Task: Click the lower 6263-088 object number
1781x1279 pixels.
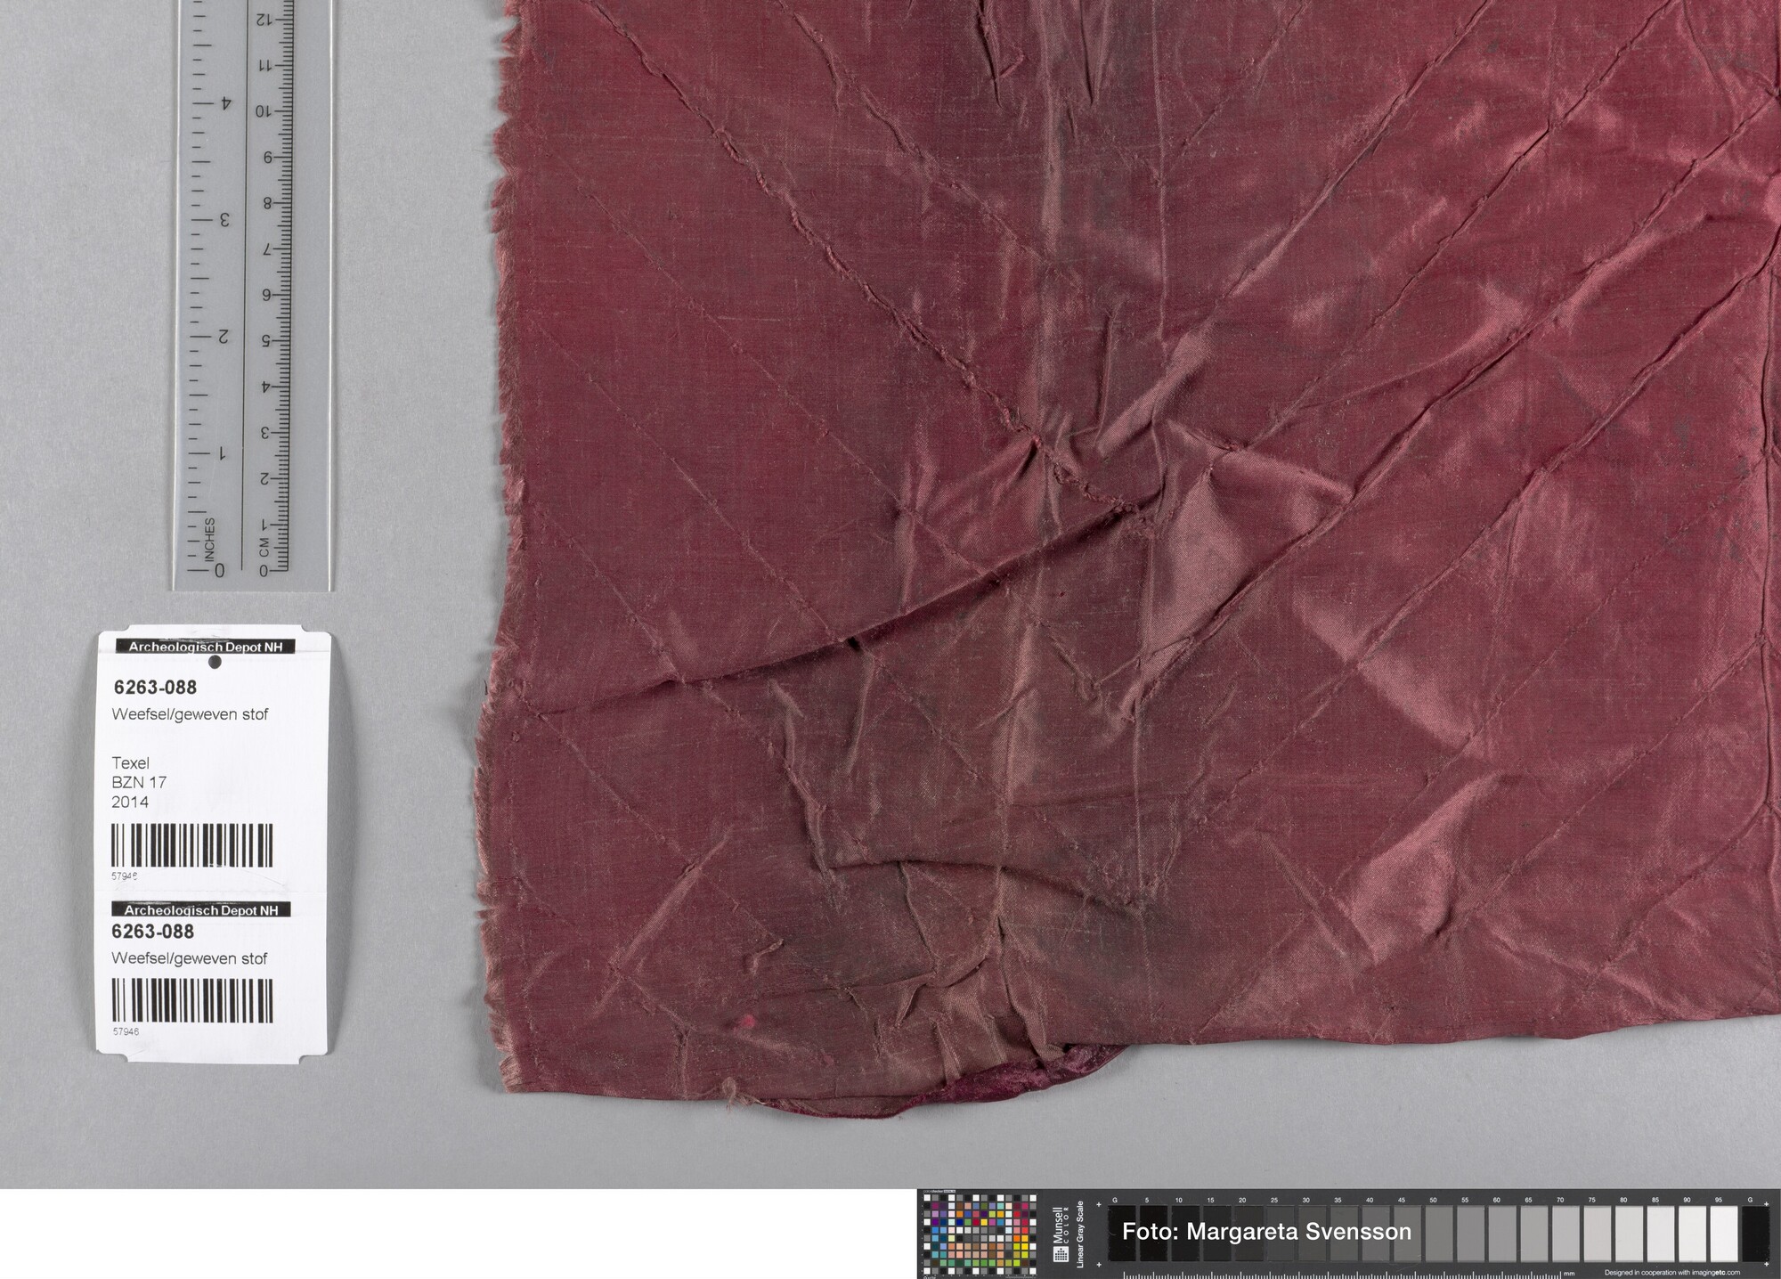Action: coord(153,932)
